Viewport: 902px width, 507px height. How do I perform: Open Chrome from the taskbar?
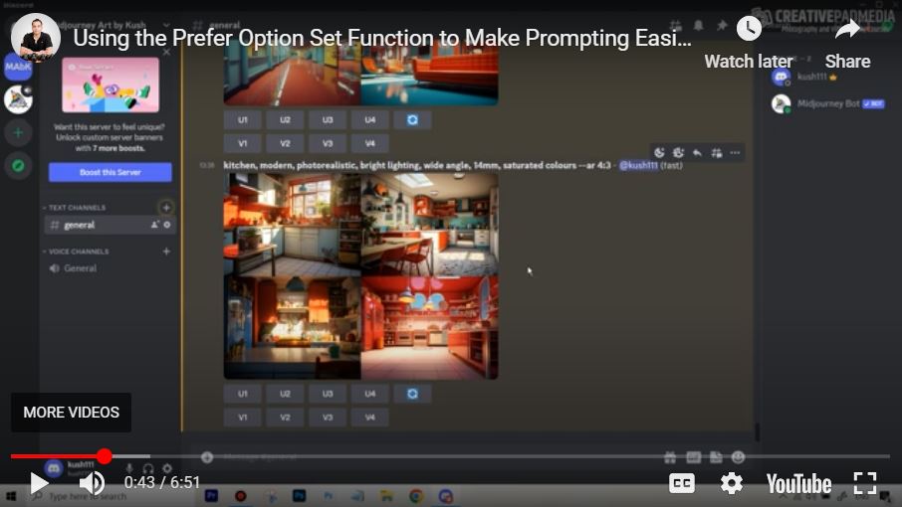[416, 496]
